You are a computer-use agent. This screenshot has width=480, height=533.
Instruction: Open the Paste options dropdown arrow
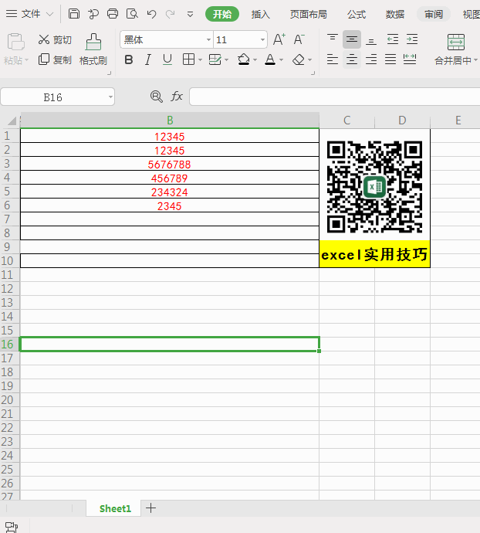coord(26,60)
